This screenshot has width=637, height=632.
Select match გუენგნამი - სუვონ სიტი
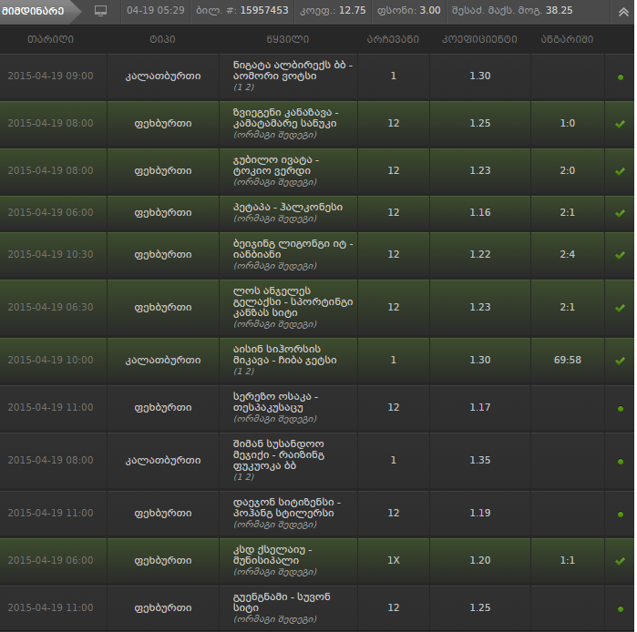click(282, 602)
